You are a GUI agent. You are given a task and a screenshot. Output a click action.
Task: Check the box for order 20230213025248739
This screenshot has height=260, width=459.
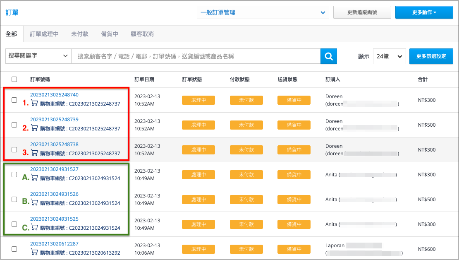14,125
